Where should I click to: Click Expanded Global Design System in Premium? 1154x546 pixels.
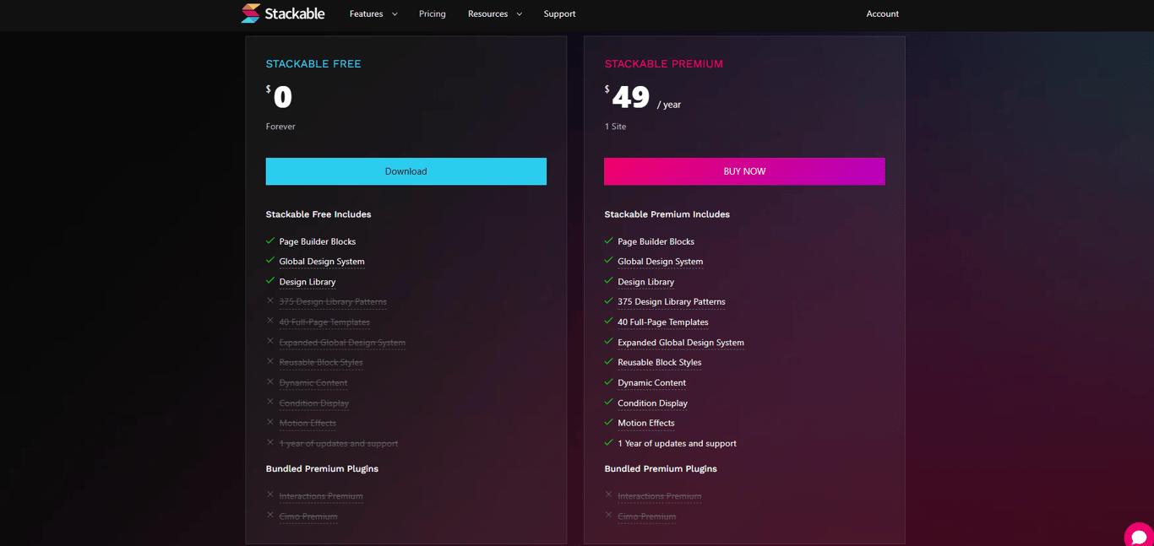point(681,343)
